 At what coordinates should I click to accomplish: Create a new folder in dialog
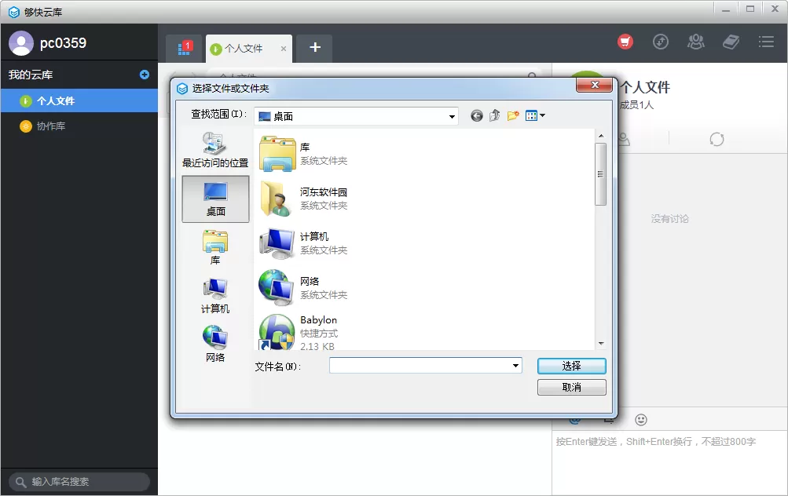512,116
